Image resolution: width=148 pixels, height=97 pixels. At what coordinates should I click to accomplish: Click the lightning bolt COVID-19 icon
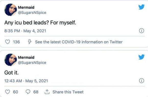click(30, 42)
